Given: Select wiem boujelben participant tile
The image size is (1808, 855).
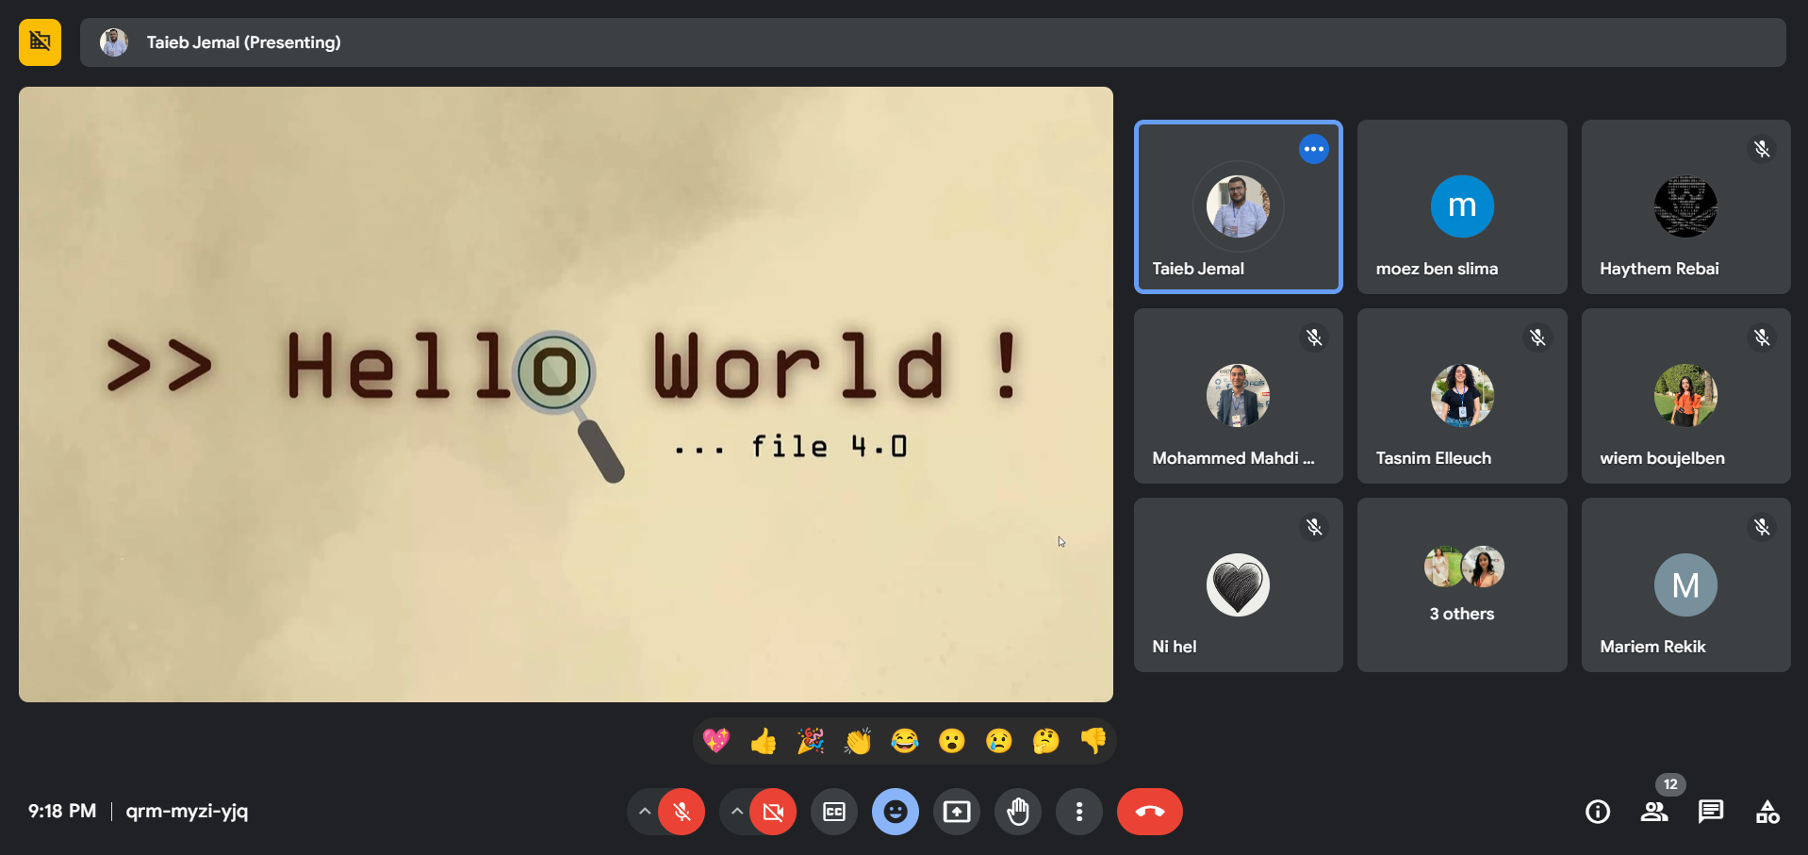Looking at the screenshot, I should [x=1685, y=396].
